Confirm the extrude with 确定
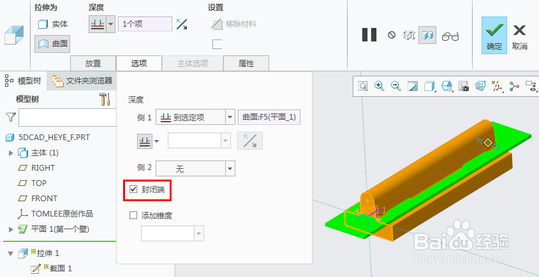Screen dimensions: 539x277 tap(494, 36)
